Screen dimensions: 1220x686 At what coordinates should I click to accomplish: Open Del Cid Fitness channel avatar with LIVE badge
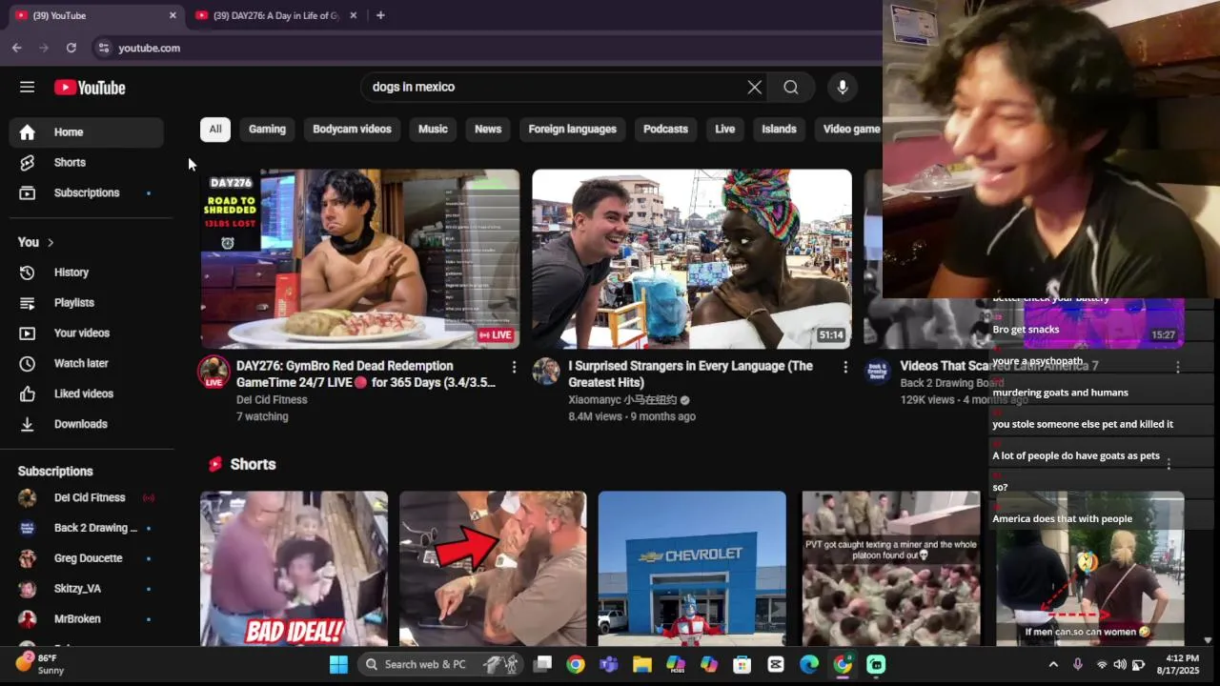(x=213, y=373)
